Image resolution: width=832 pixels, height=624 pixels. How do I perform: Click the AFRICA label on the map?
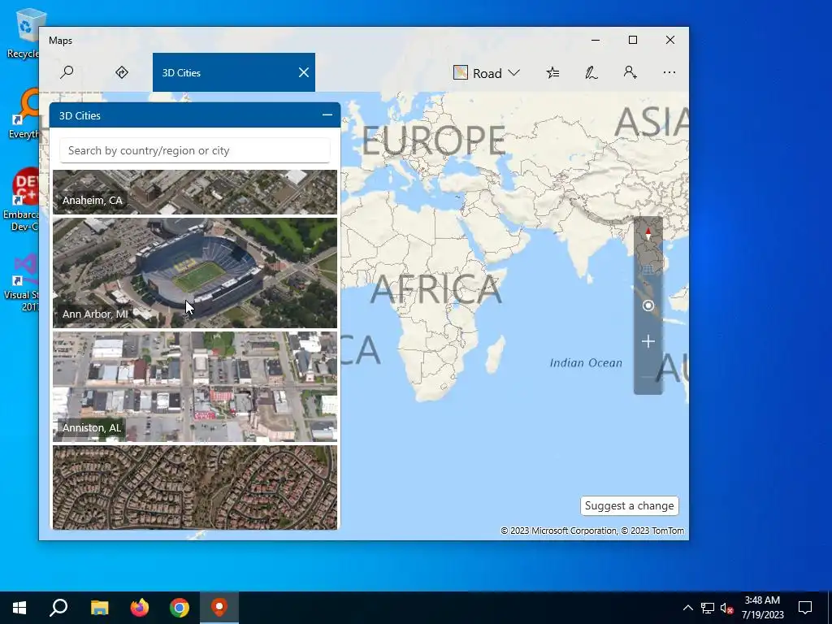pyautogui.click(x=435, y=290)
